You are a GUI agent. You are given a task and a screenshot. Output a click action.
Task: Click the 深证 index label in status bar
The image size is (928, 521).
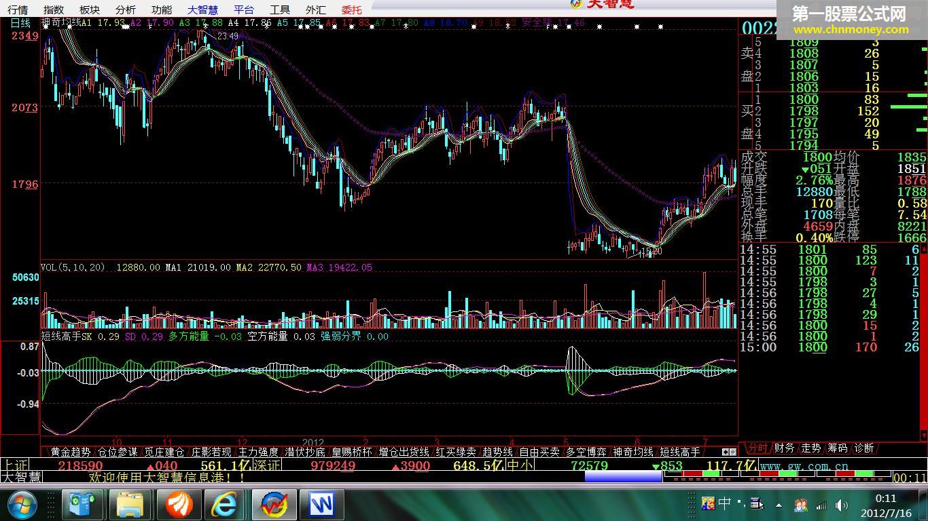266,465
